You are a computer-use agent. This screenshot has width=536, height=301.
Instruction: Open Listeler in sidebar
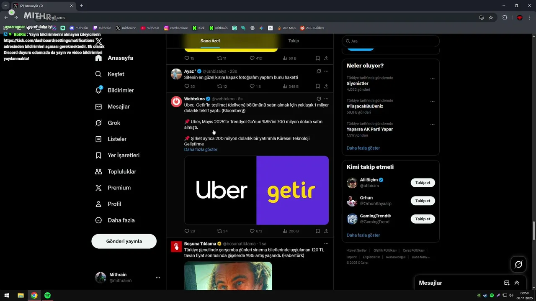tap(111, 139)
